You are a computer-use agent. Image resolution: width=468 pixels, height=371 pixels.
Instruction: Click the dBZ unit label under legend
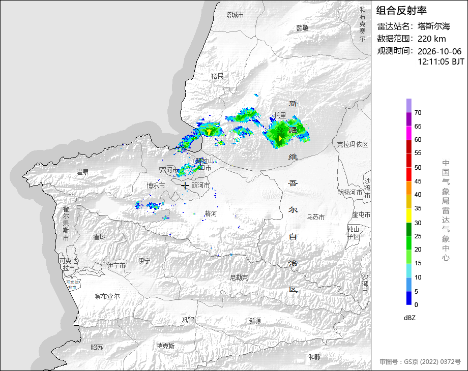[409, 318]
